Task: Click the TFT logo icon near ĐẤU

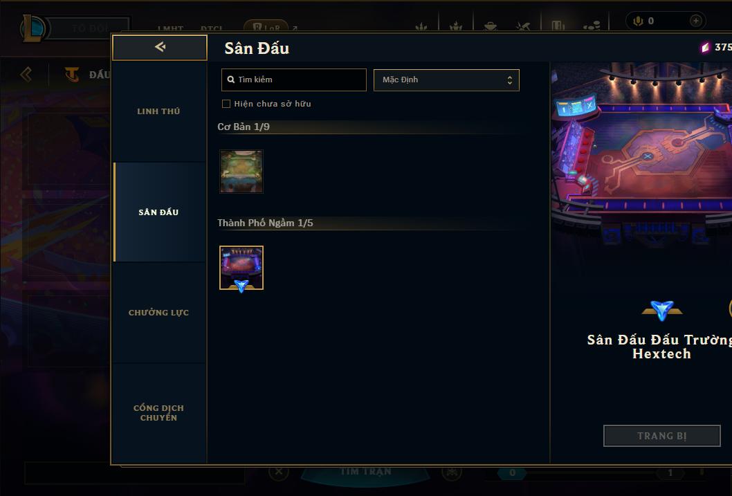Action: point(72,74)
